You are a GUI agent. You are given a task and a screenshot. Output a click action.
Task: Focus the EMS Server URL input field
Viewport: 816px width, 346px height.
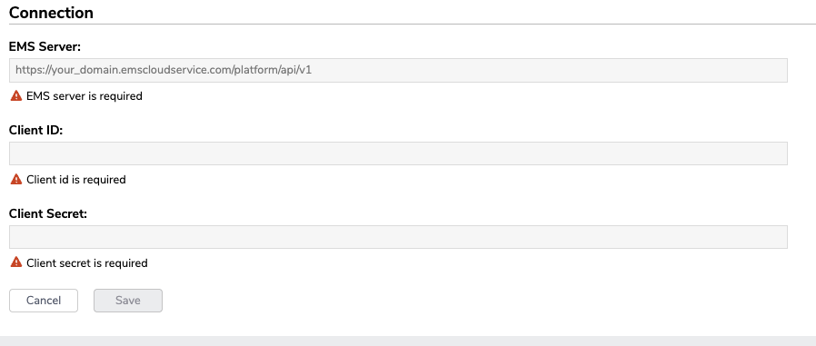click(398, 70)
